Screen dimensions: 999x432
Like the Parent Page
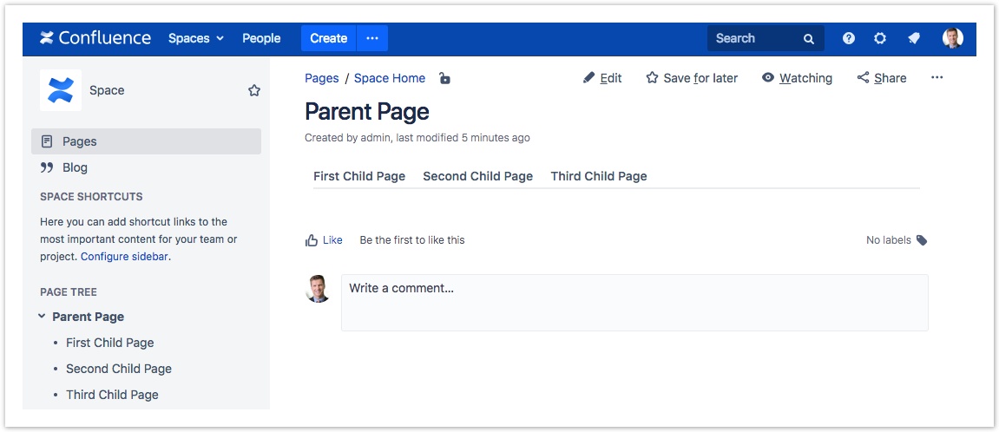324,240
